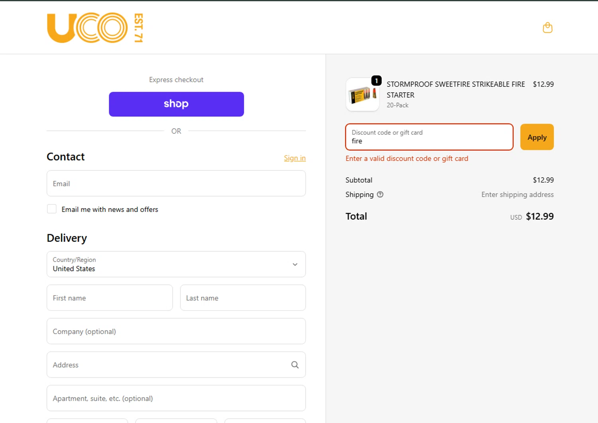Image resolution: width=598 pixels, height=423 pixels.
Task: Focus the Address field
Action: pyautogui.click(x=176, y=364)
